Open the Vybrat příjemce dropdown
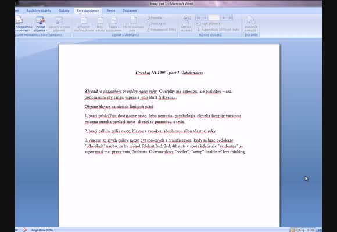Screen dimensions: 337x232 point(41,24)
